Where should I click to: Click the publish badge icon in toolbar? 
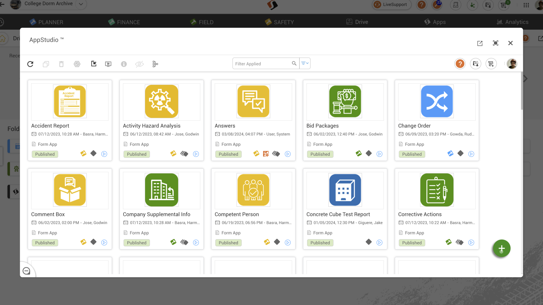click(77, 64)
